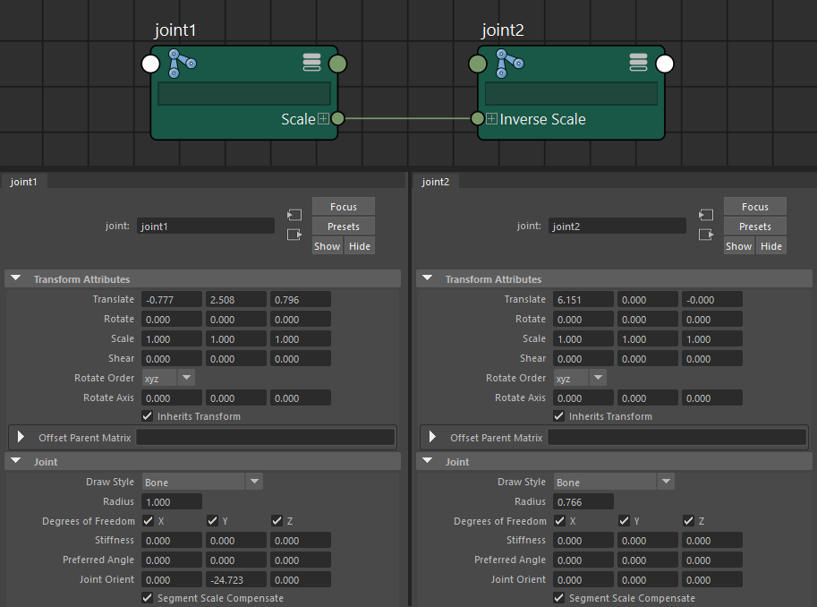Switch to the joint1 tab
The height and width of the screenshot is (607, 817).
(25, 182)
